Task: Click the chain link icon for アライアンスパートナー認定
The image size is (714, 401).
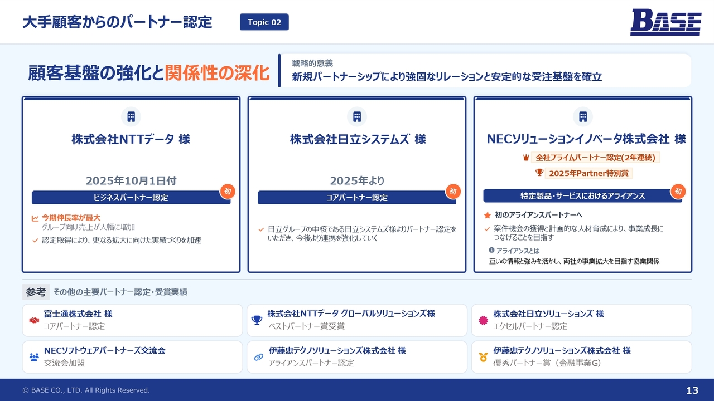Action: point(258,357)
